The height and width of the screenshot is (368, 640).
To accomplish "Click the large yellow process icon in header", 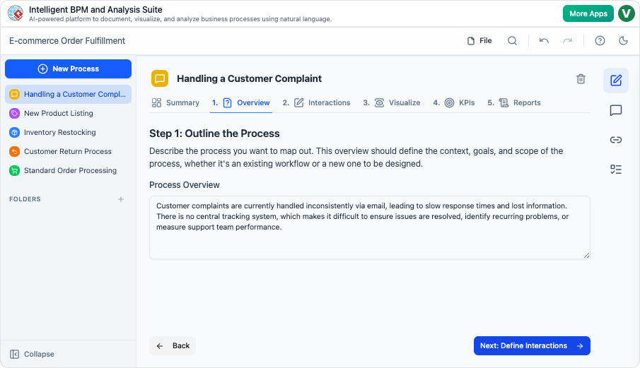I will 160,78.
